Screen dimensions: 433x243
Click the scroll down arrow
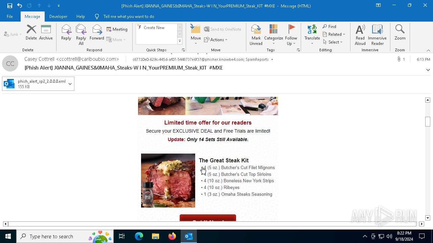point(428,218)
